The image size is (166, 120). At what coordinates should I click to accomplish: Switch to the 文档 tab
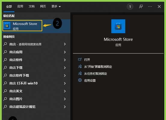32,6
